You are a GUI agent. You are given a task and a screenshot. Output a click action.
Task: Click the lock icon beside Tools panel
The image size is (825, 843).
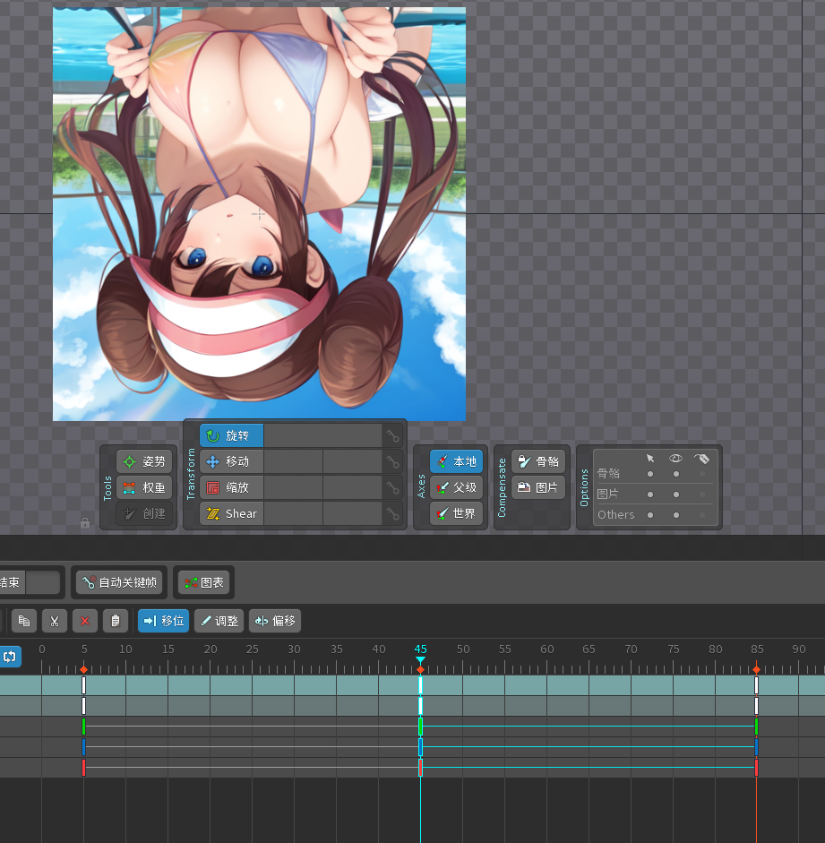click(85, 522)
